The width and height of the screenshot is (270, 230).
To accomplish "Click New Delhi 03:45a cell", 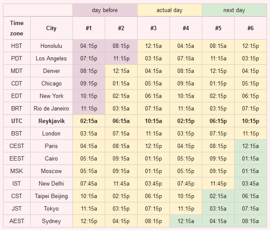I will pyautogui.click(x=251, y=183).
